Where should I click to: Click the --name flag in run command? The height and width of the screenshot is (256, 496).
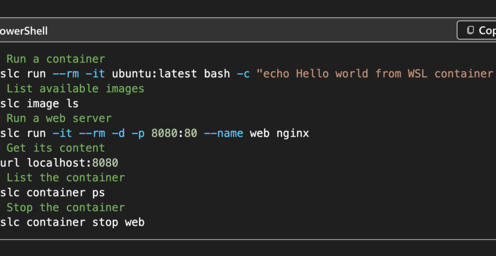point(223,133)
